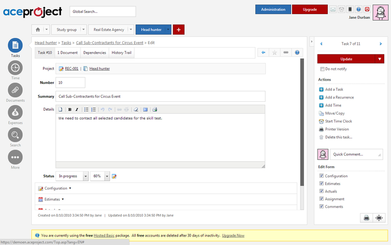This screenshot has width=391, height=245.
Task: Switch to the Dependencies tab
Action: point(94,53)
